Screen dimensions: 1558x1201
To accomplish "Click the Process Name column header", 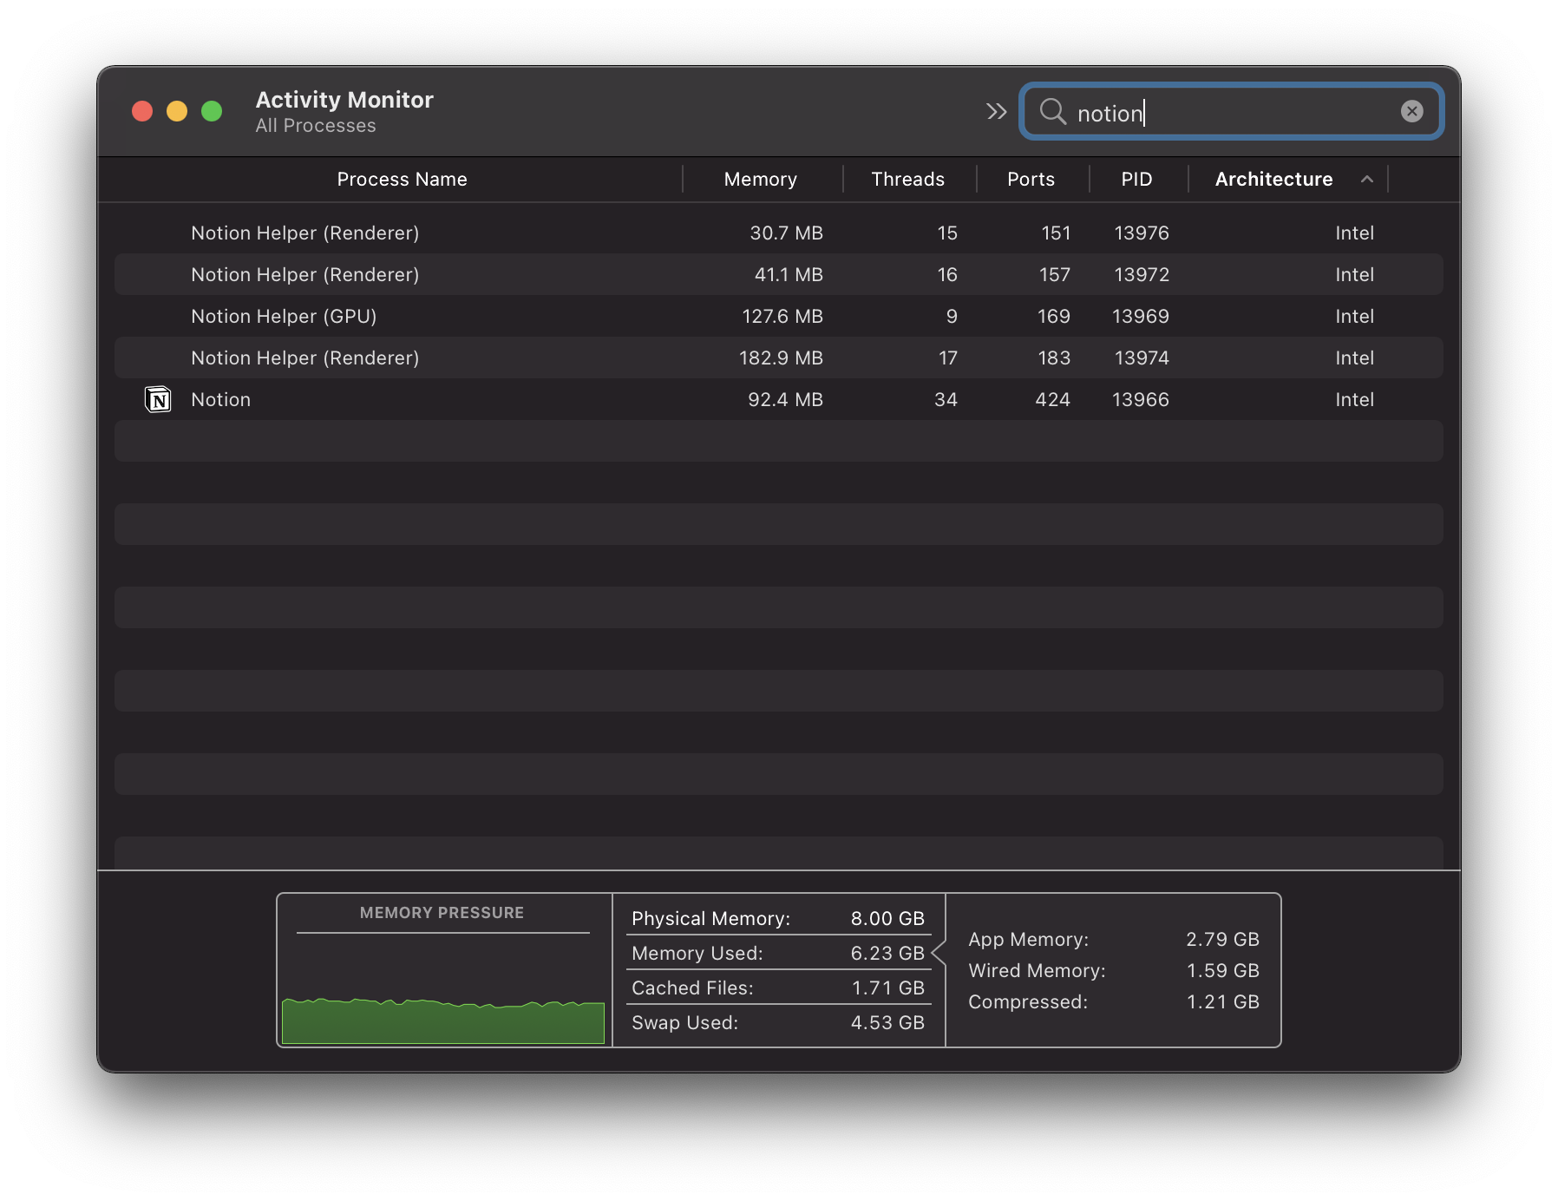I will (402, 179).
